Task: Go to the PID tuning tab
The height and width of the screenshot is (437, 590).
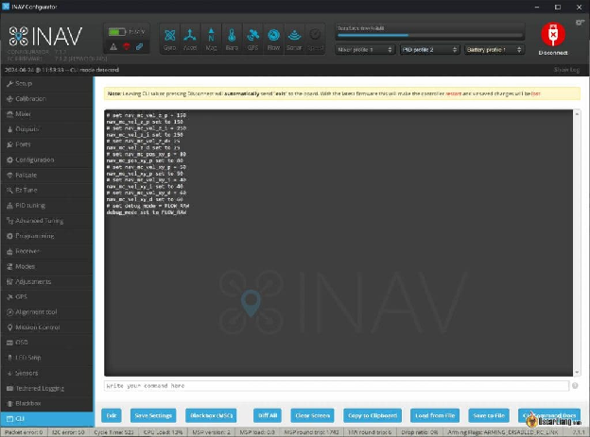Action: point(46,206)
